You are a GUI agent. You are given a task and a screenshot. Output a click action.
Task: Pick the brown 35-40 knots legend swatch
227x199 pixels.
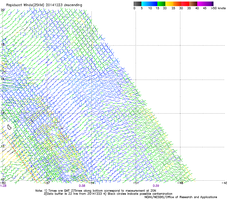pyautogui.click(x=193, y=4)
